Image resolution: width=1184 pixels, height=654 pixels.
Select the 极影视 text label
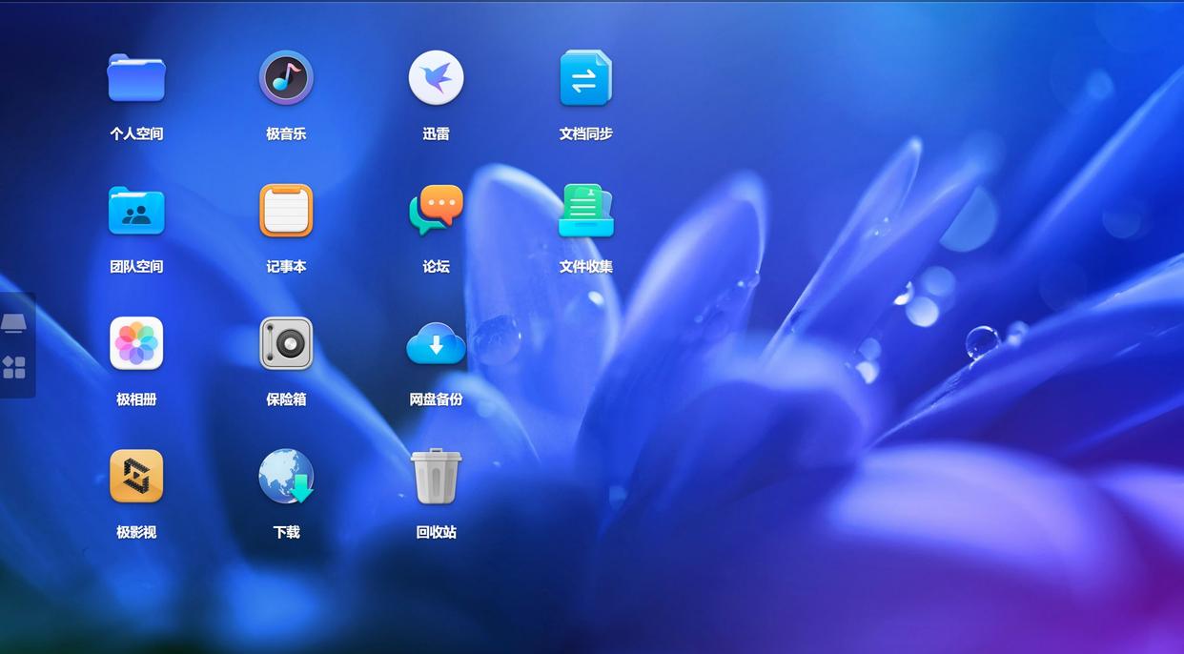136,532
